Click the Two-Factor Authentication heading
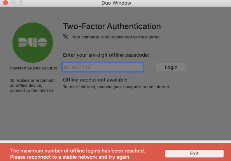Image resolution: width=231 pixels, height=161 pixels. point(112,26)
